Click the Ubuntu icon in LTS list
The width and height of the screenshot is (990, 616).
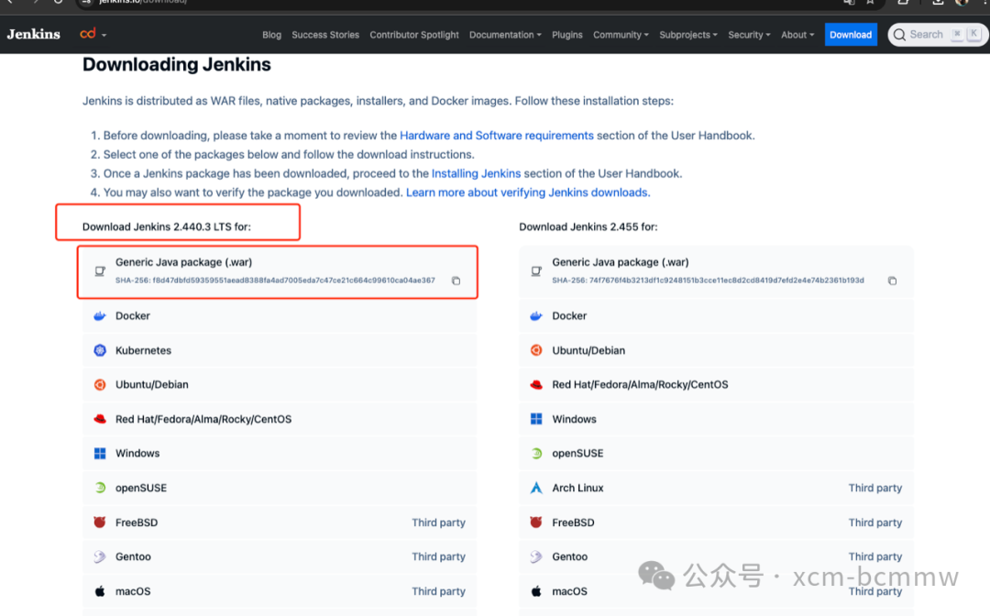[x=100, y=384]
